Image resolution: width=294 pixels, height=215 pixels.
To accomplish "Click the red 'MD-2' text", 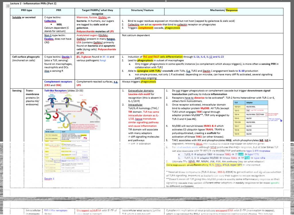I will (221, 172).
